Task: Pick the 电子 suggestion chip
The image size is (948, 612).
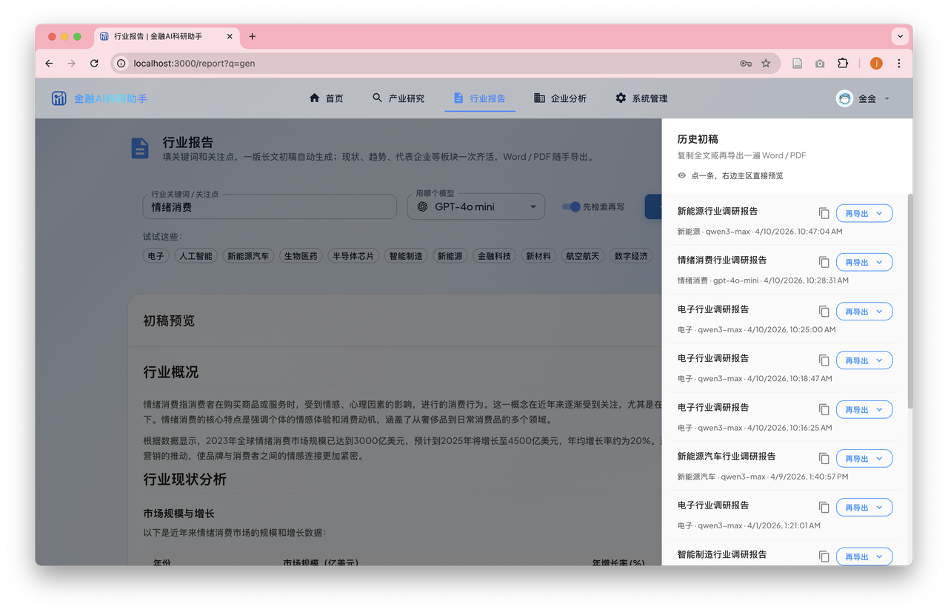Action: 156,256
